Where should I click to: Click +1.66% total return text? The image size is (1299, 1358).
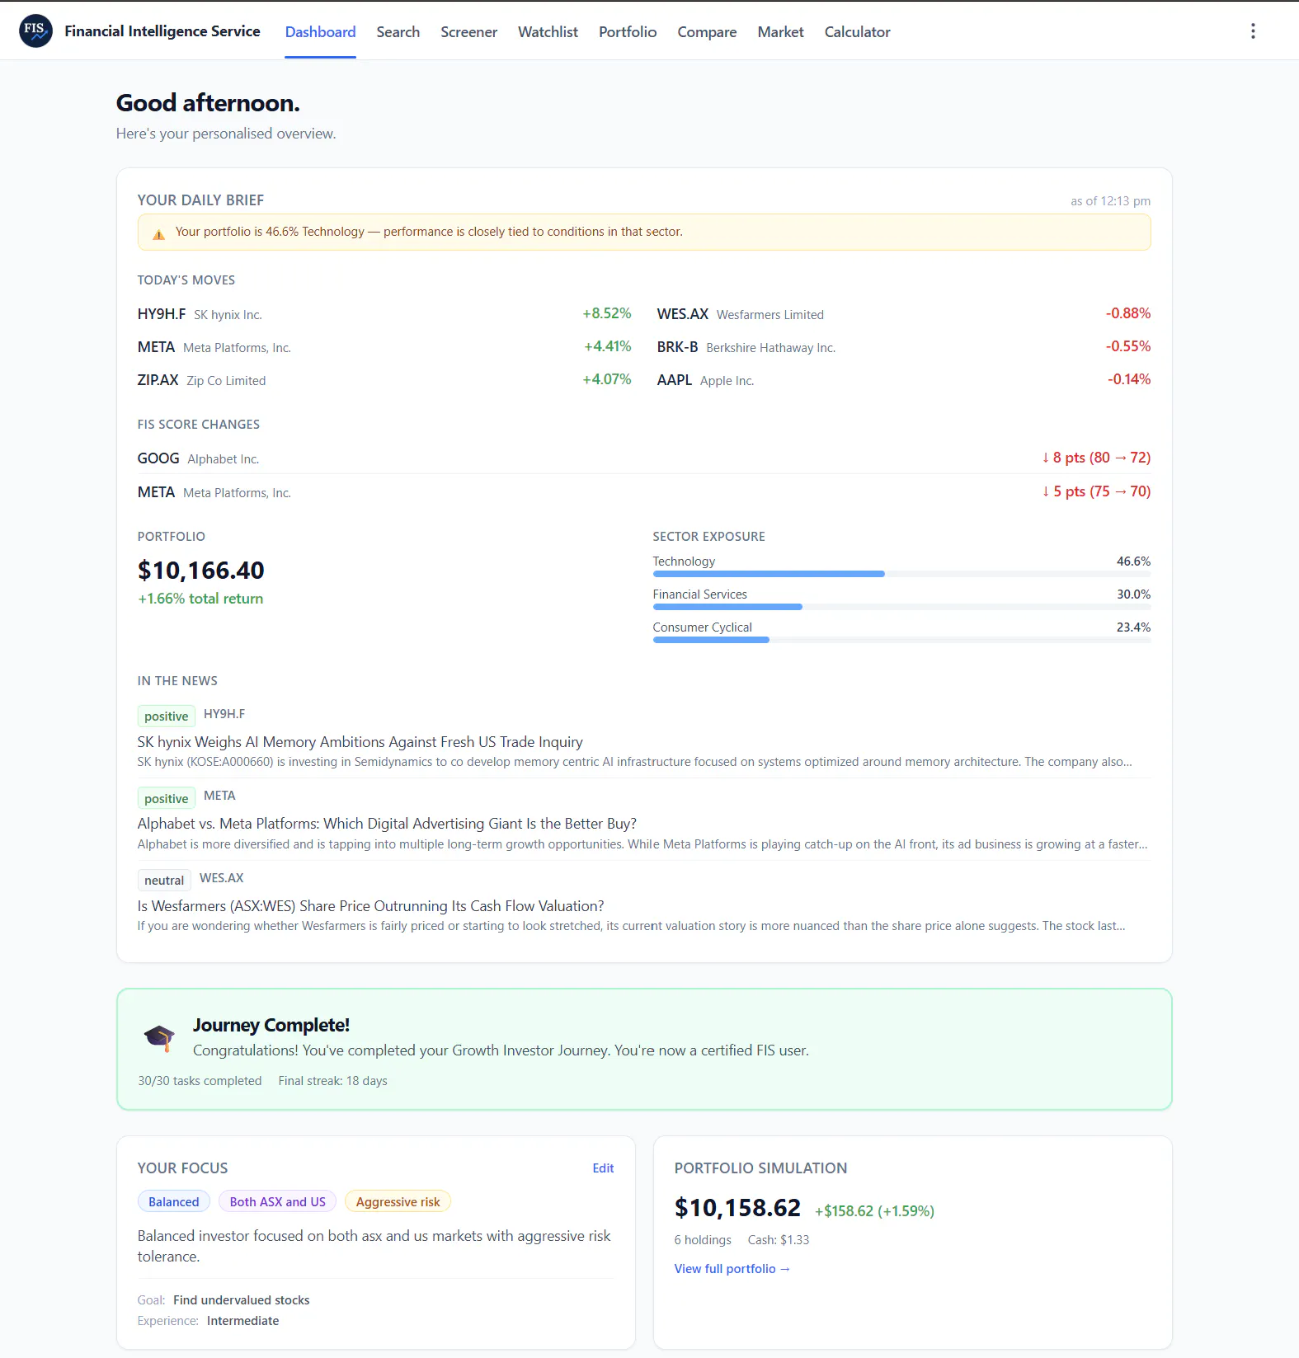[200, 599]
